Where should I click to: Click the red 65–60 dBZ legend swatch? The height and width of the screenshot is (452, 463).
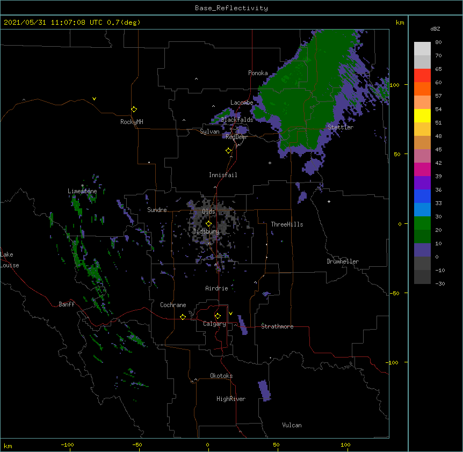(x=422, y=75)
